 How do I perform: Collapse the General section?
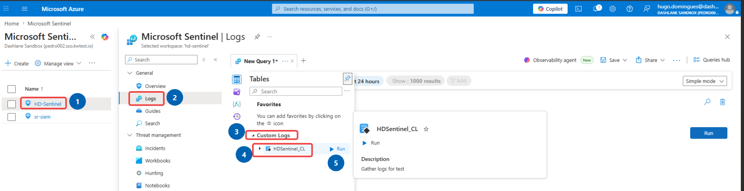point(129,73)
